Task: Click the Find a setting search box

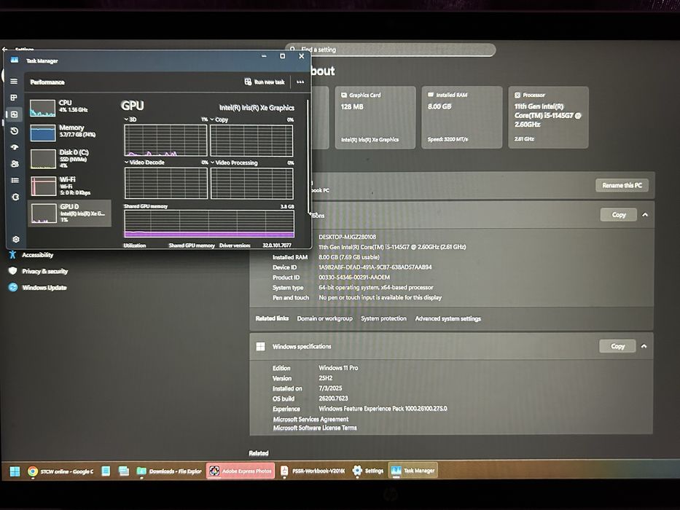Action: 391,50
